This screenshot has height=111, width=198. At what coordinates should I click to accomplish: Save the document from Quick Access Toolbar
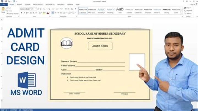pyautogui.click(x=5, y=1)
